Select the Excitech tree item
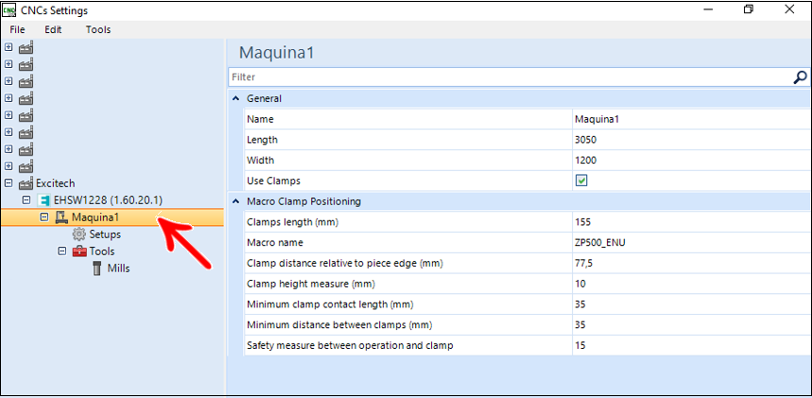This screenshot has height=398, width=812. [56, 183]
